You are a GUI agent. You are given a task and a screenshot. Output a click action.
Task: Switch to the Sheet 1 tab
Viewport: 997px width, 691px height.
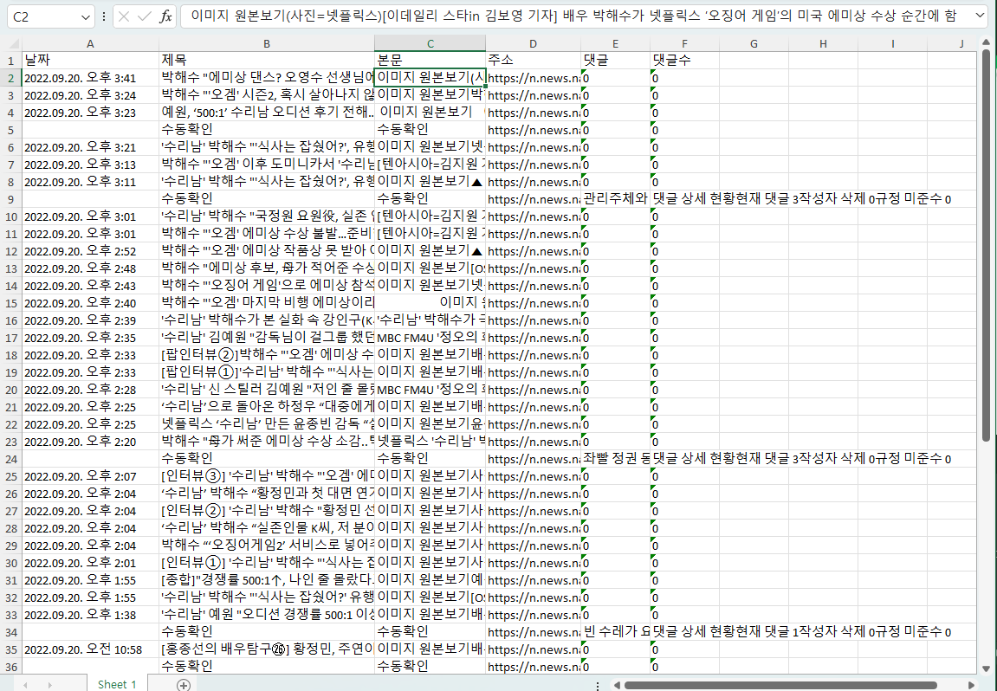pyautogui.click(x=117, y=684)
